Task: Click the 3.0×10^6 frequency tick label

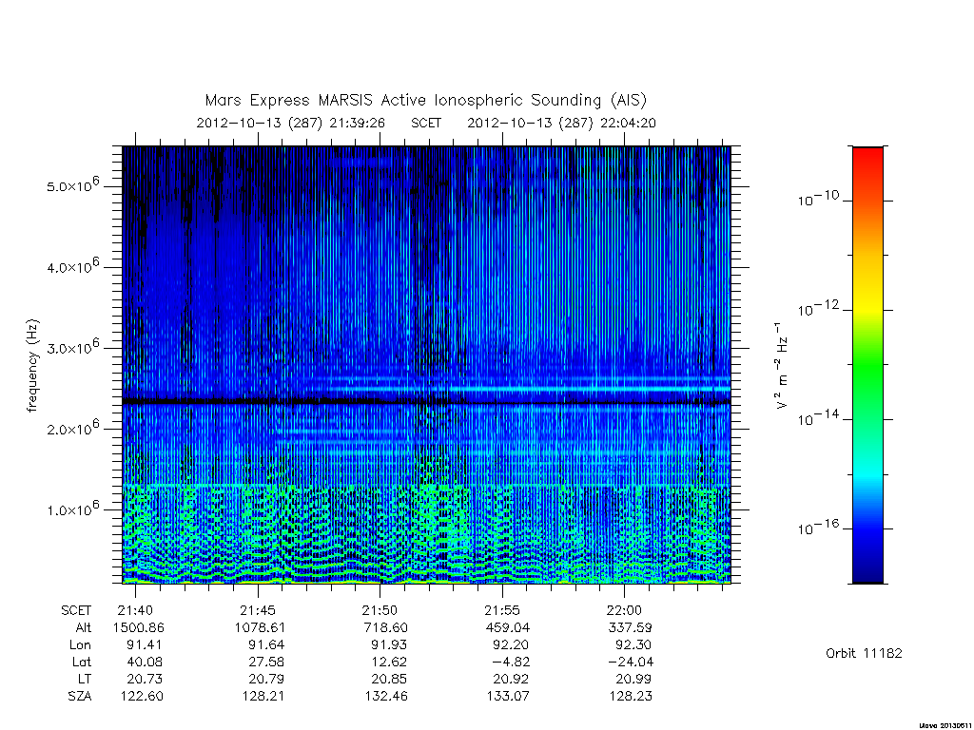Action: (72, 347)
